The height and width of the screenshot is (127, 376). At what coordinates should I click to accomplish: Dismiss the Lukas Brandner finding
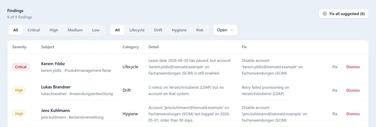(353, 90)
